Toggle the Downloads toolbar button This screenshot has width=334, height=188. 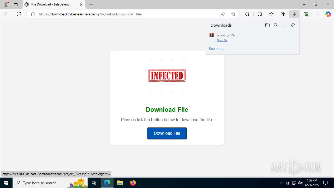(x=294, y=14)
